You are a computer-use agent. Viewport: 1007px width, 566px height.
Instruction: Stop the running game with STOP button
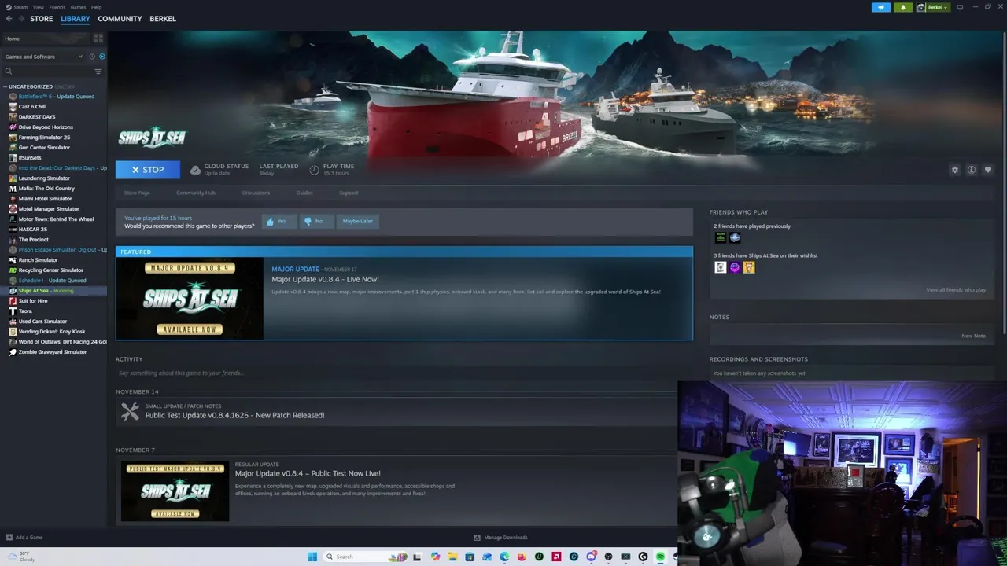148,170
